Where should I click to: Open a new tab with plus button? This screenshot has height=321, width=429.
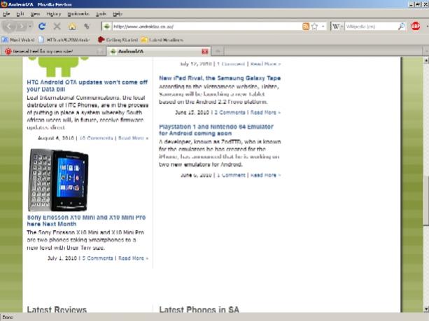pos(218,52)
